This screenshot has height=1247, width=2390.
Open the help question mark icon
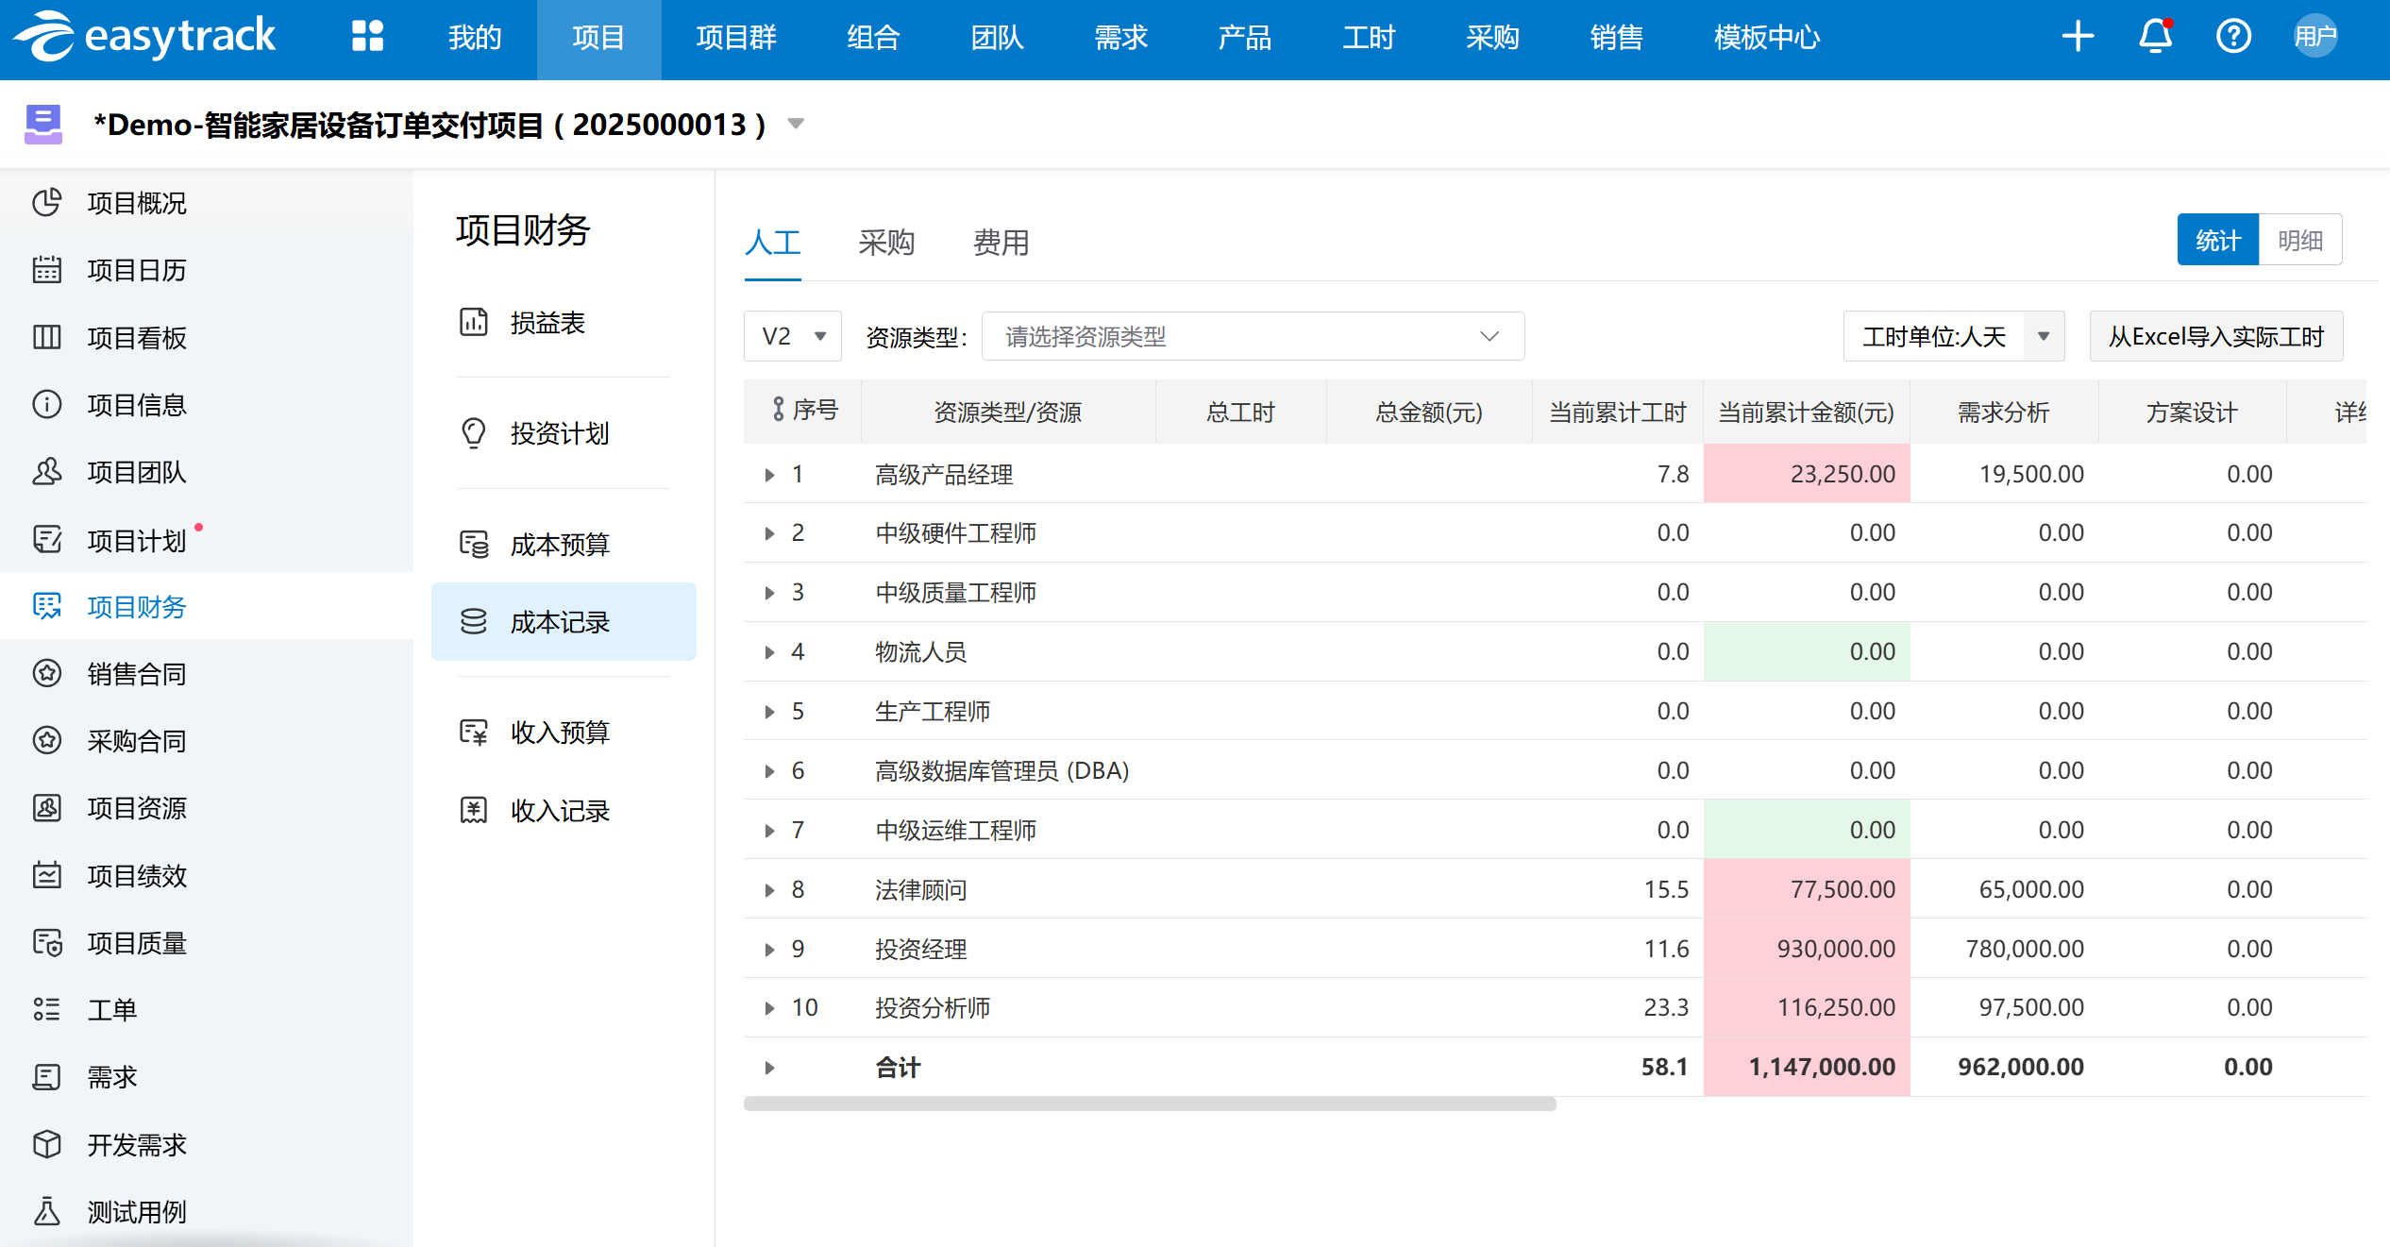coord(2233,38)
